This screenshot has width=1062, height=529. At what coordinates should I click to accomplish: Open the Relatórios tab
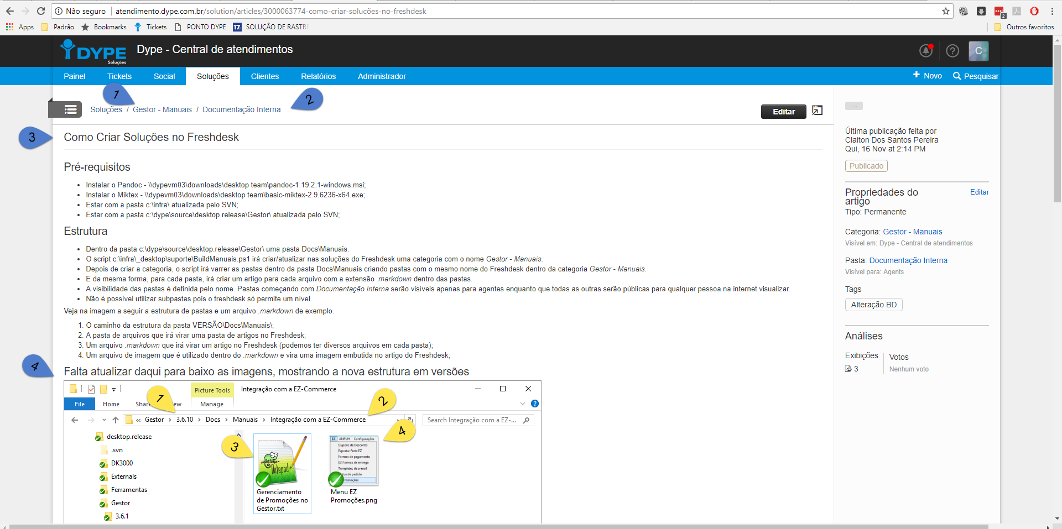tap(319, 76)
